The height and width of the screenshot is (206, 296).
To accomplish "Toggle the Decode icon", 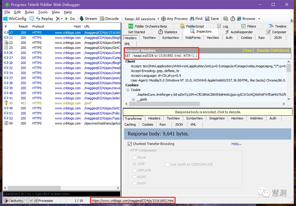I will pos(102,18).
